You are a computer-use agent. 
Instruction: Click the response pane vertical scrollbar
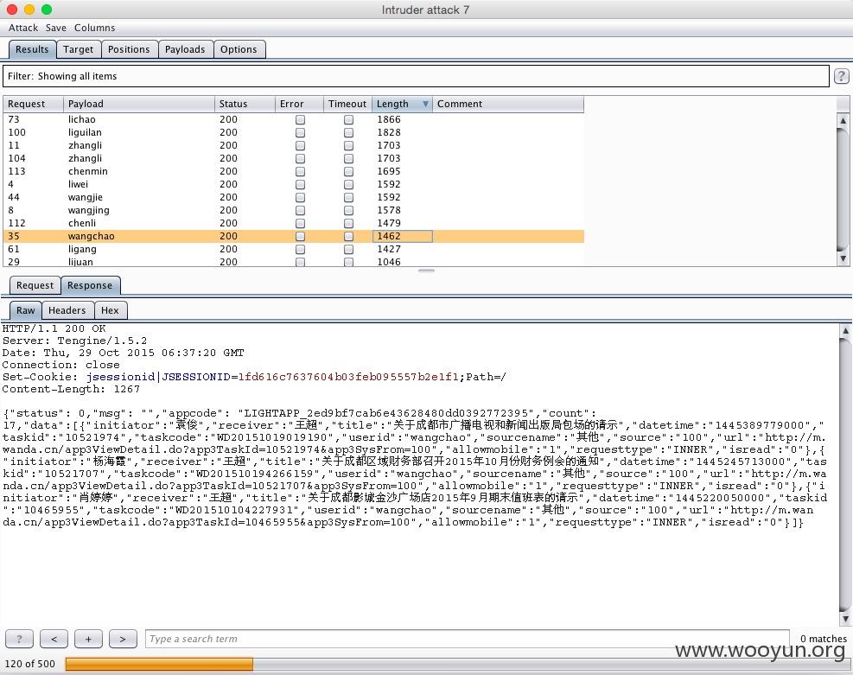click(x=845, y=474)
